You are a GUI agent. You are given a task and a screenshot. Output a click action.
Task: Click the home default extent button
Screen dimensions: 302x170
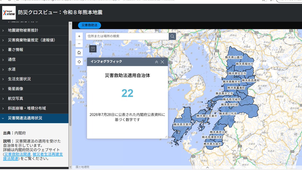coord(79,53)
